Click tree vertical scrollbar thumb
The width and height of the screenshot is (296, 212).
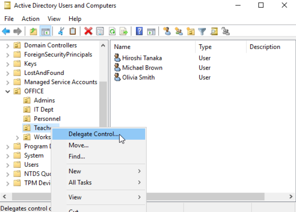(x=103, y=104)
